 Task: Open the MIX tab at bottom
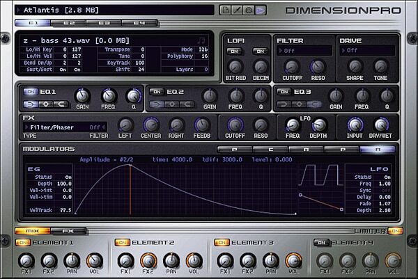click(33, 231)
